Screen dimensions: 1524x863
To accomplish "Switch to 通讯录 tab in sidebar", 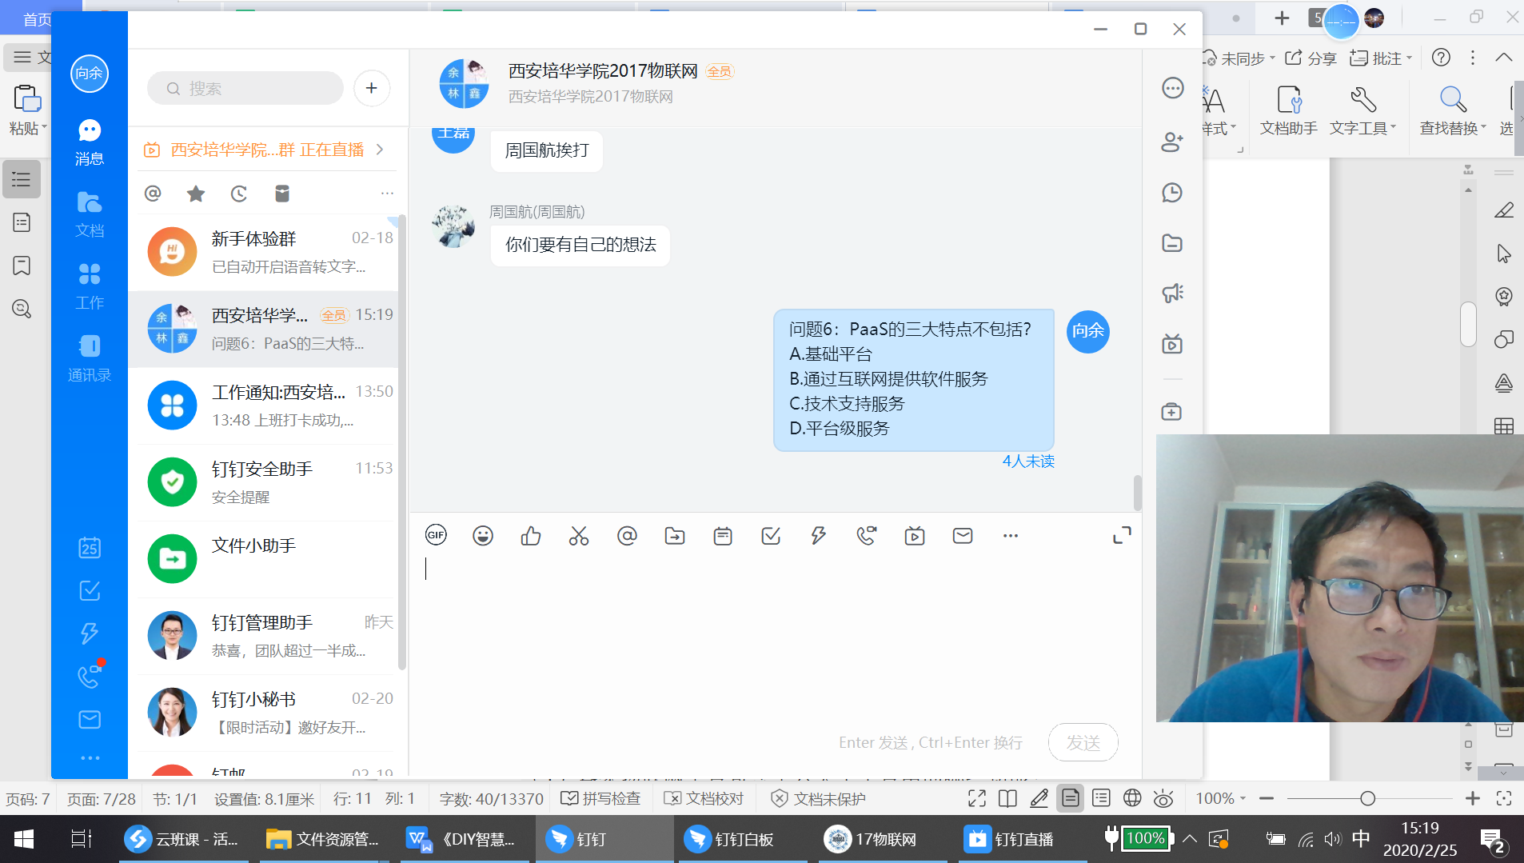I will (90, 358).
